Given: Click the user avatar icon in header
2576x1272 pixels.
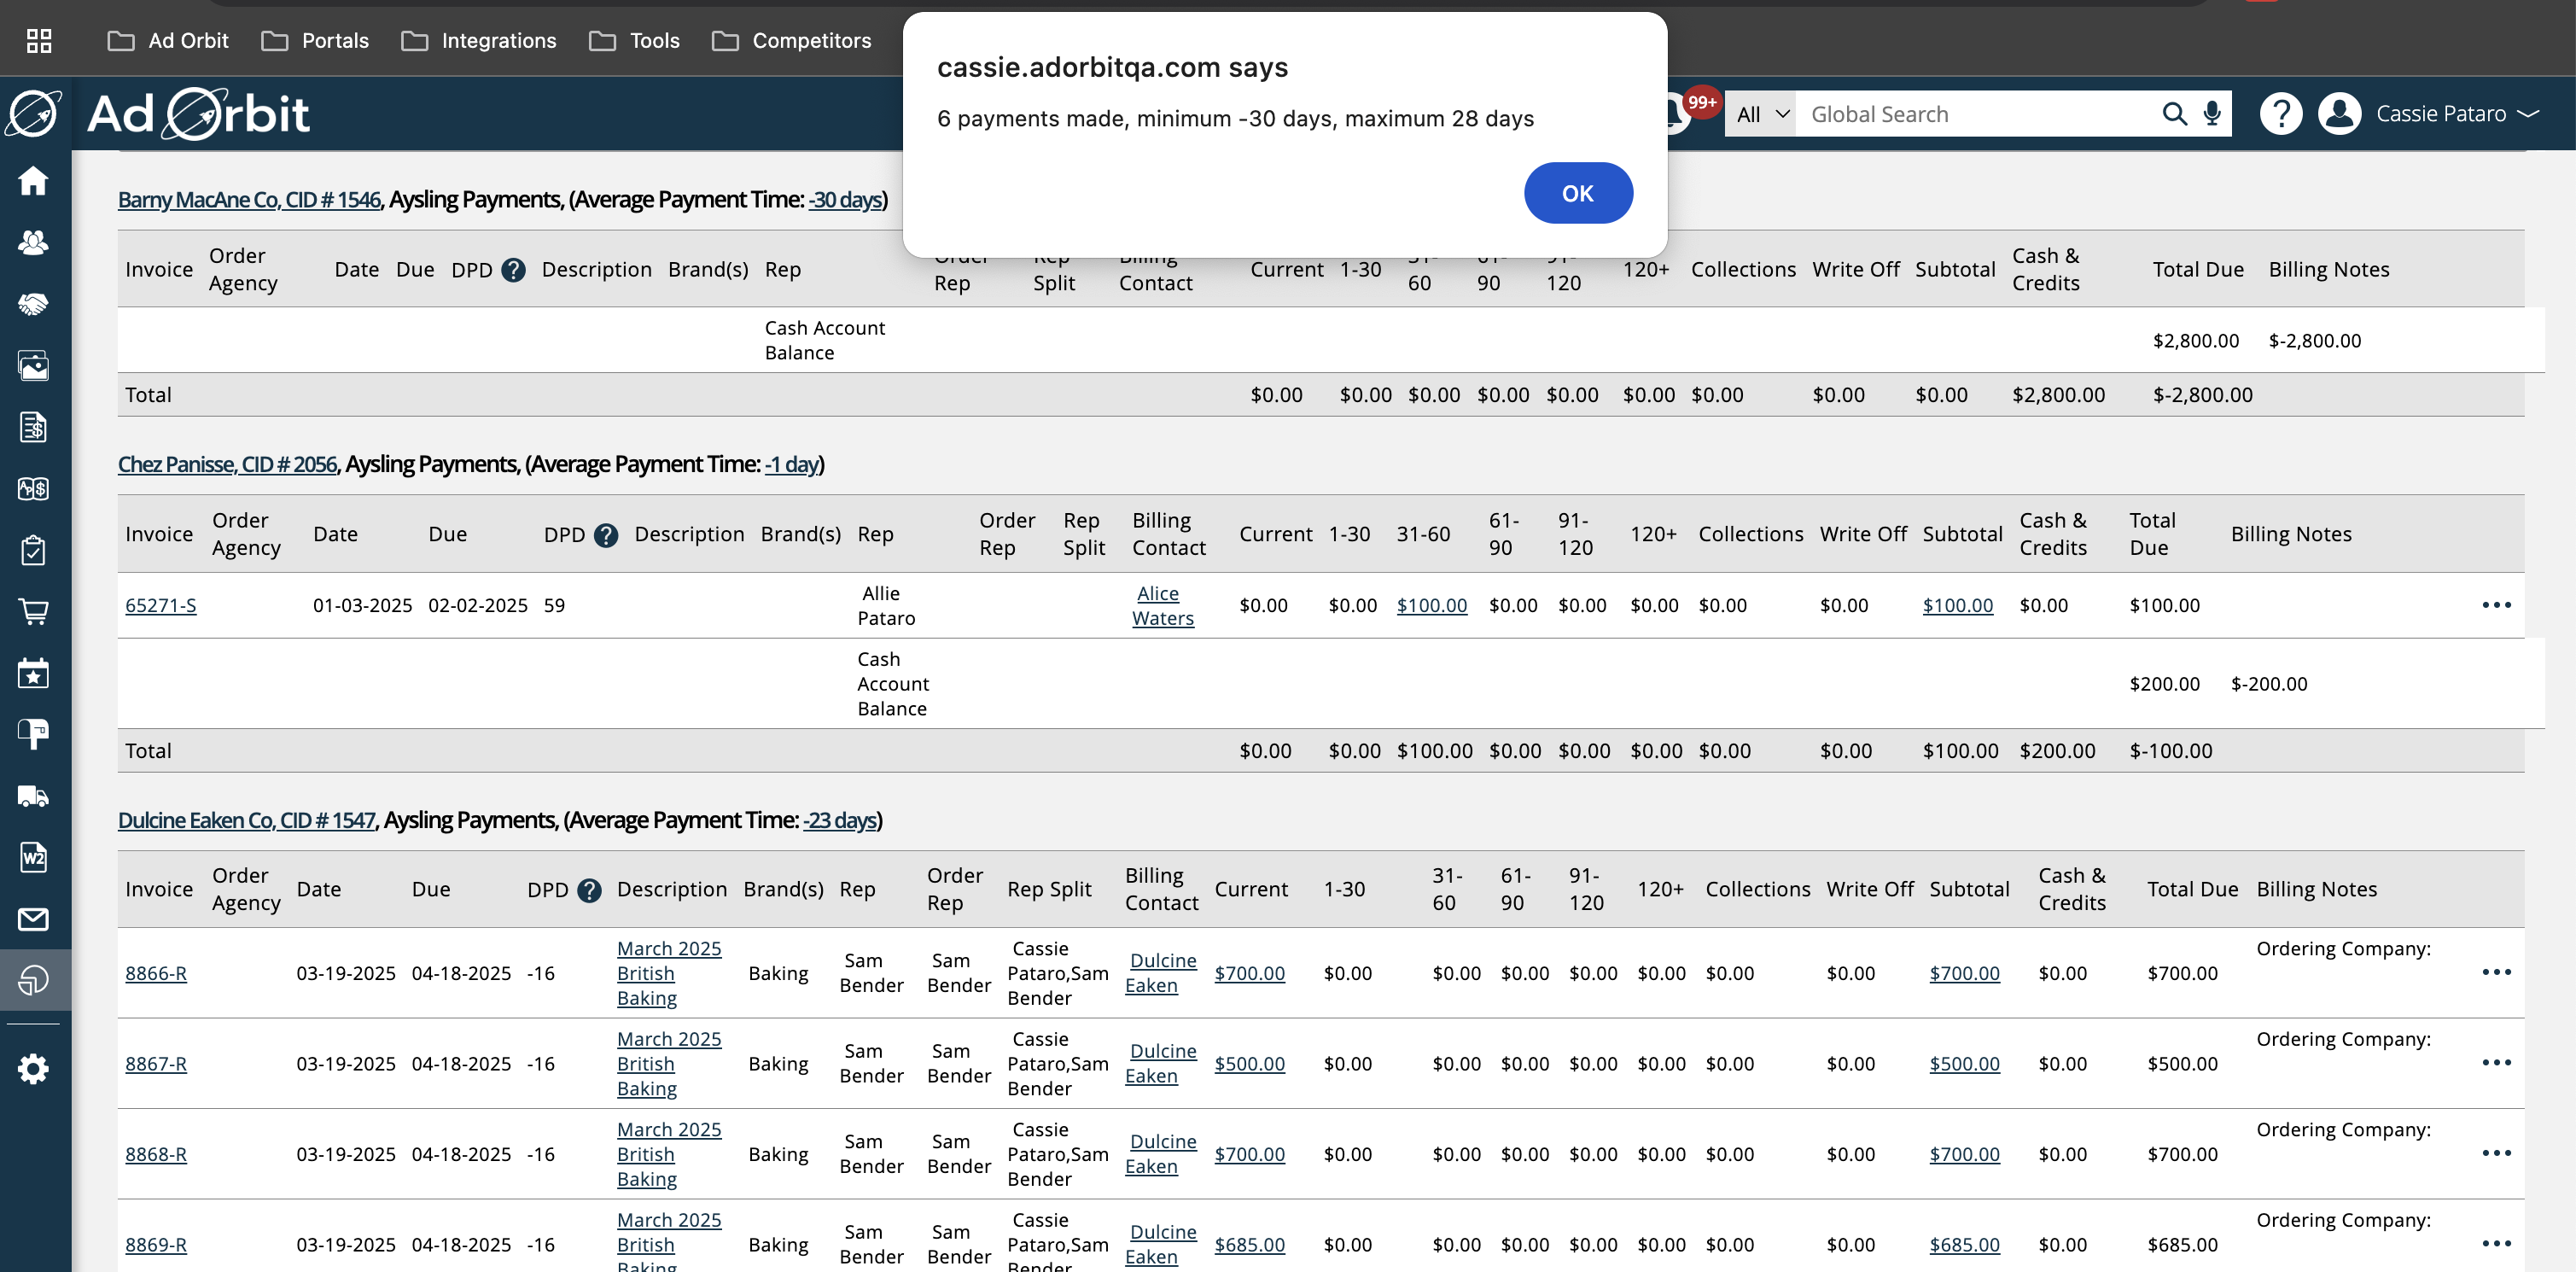Looking at the screenshot, I should (x=2340, y=114).
